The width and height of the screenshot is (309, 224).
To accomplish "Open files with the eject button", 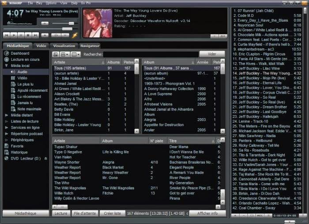I will [45, 35].
